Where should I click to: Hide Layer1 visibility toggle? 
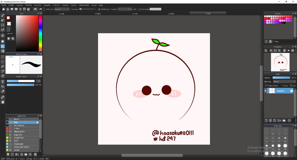point(265,91)
